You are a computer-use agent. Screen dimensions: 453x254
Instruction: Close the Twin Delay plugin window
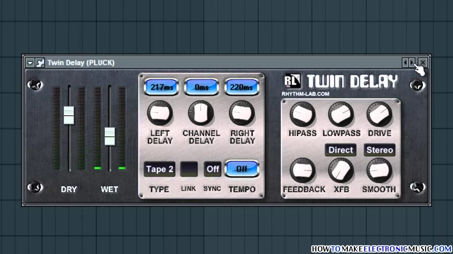[423, 63]
